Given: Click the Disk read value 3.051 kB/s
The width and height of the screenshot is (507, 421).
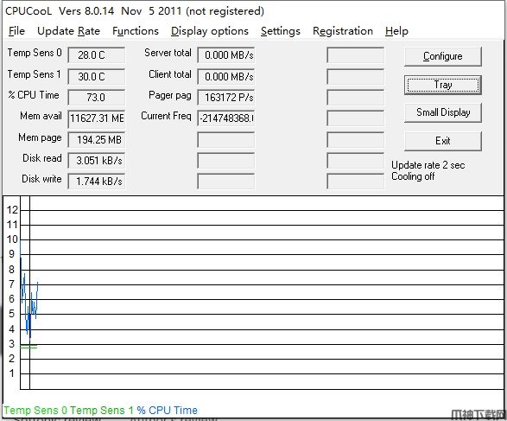Looking at the screenshot, I should tap(97, 161).
